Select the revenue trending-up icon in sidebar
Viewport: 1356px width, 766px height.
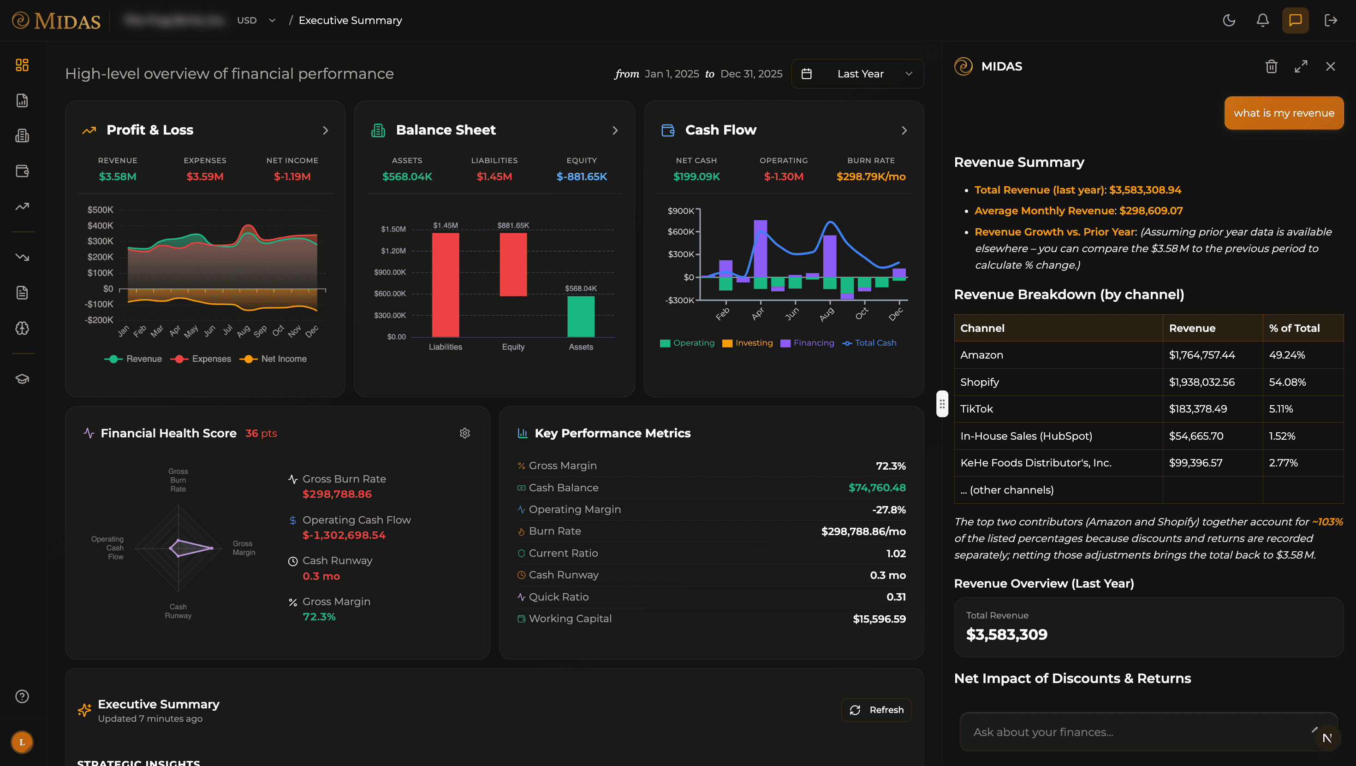[22, 206]
